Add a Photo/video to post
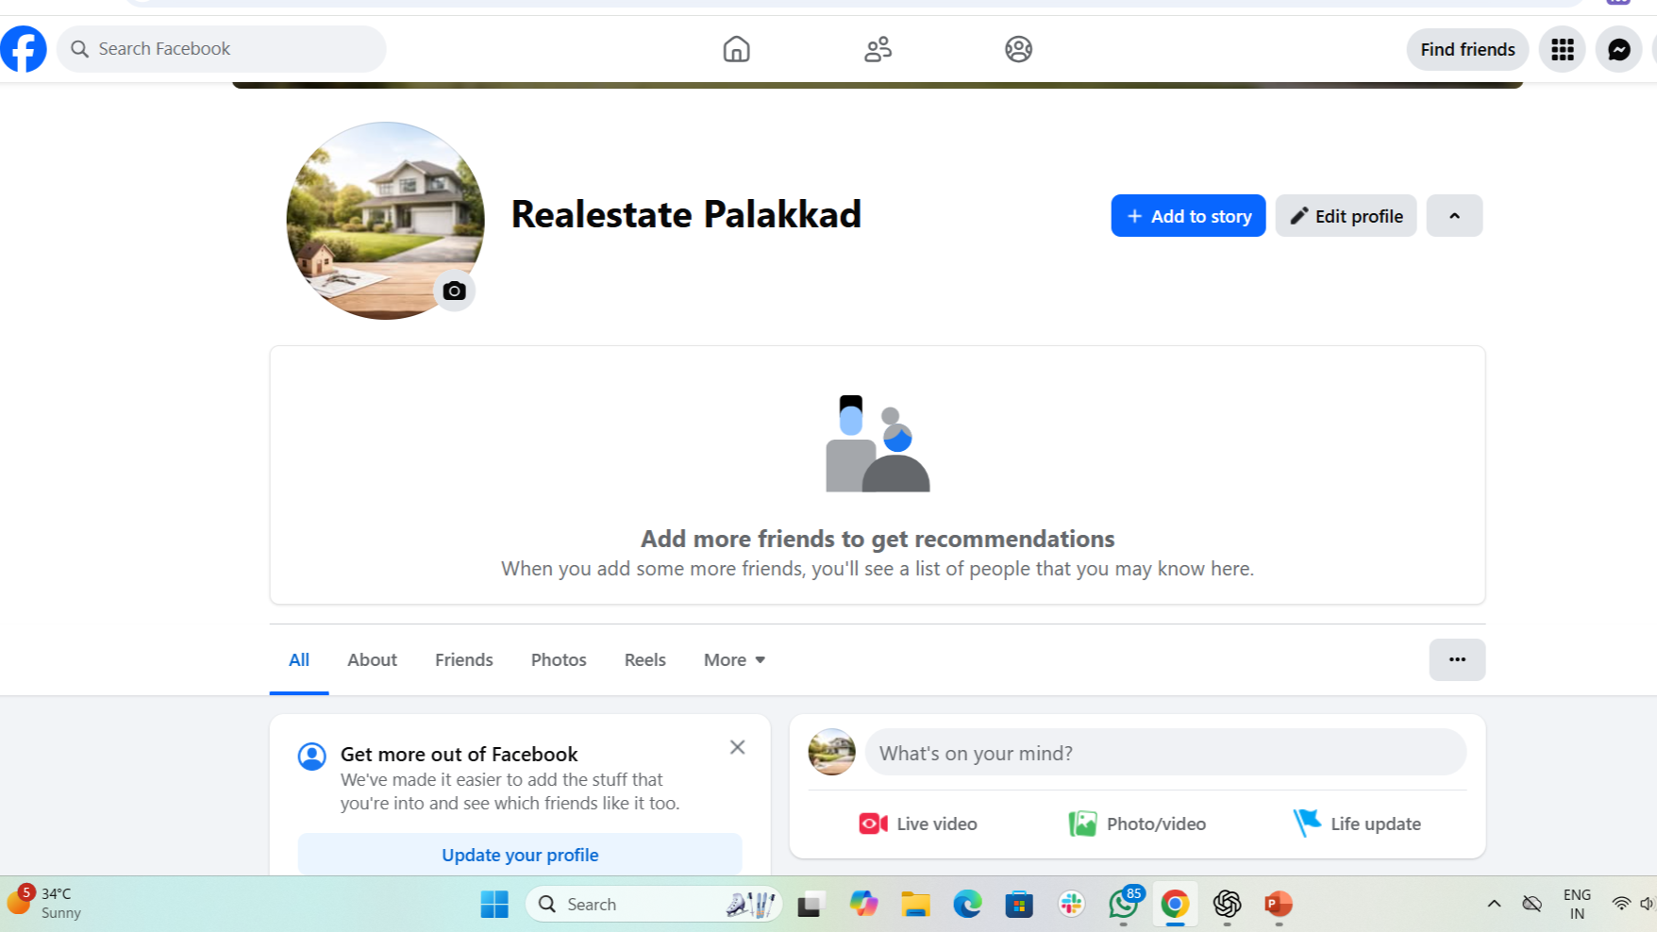1657x932 pixels. pyautogui.click(x=1137, y=824)
